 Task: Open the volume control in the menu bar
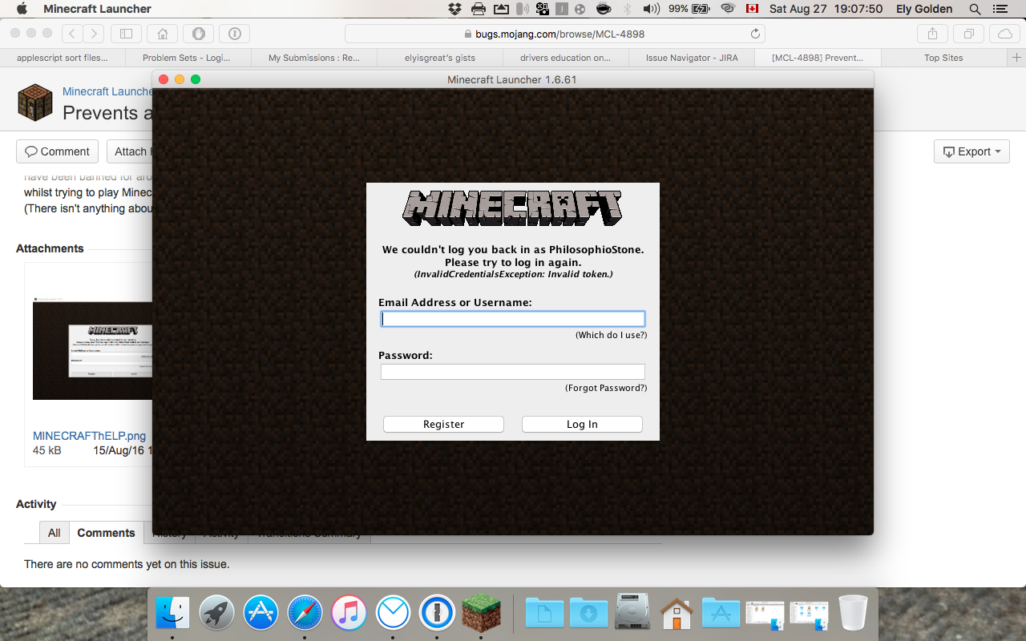(x=652, y=9)
